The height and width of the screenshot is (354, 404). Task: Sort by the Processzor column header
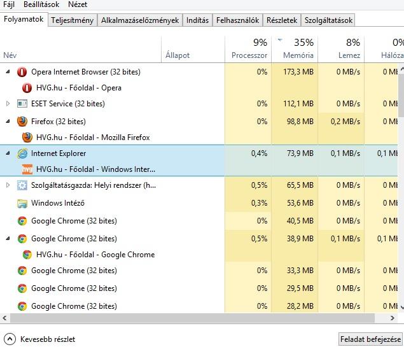point(248,49)
